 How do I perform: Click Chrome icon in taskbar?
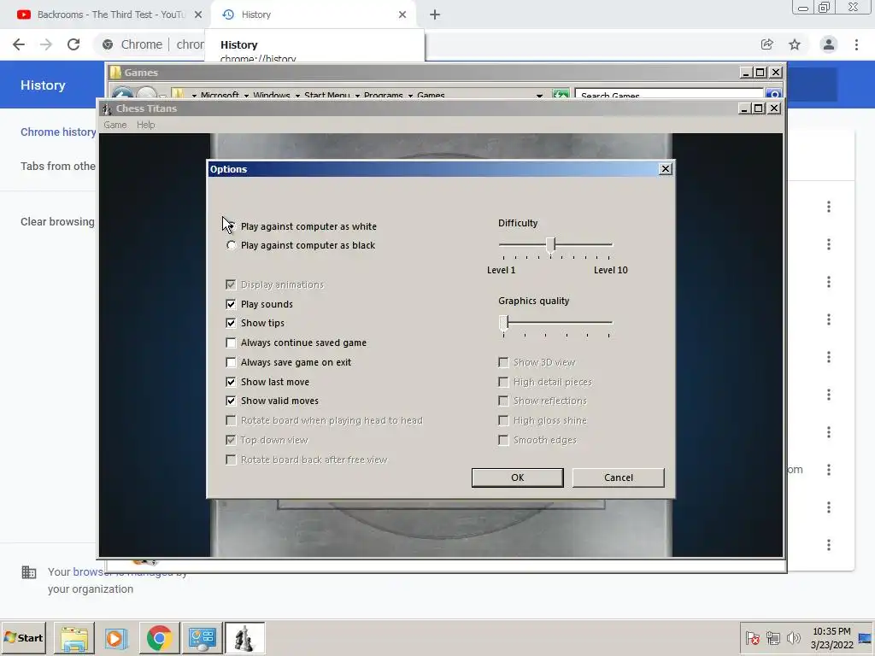tap(159, 638)
